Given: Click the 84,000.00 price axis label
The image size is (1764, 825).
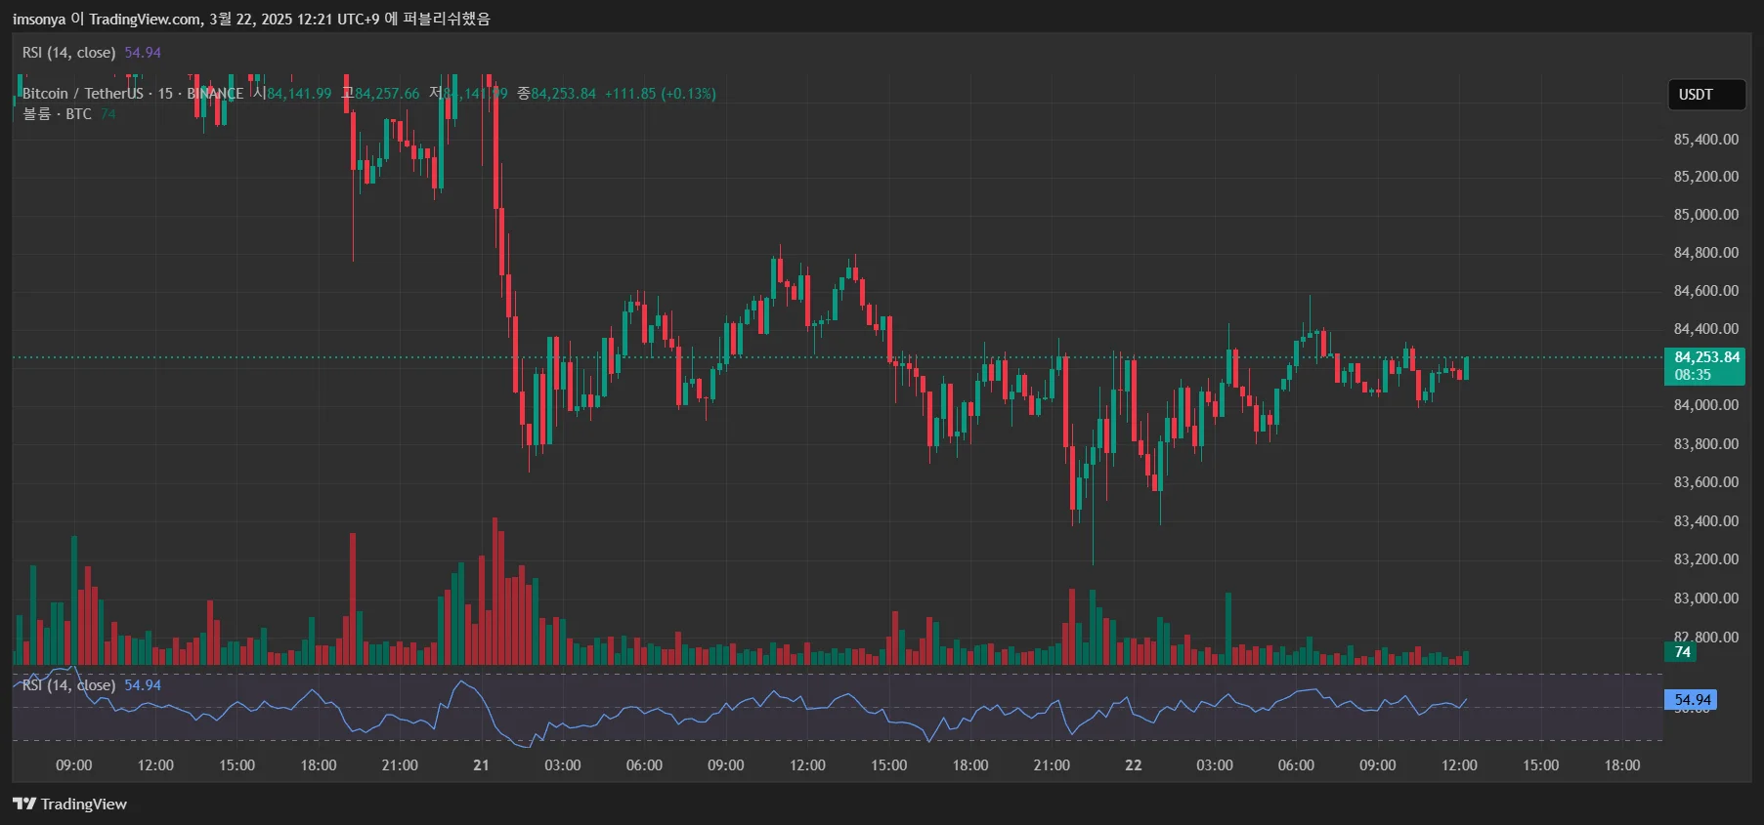Looking at the screenshot, I should (x=1705, y=405).
